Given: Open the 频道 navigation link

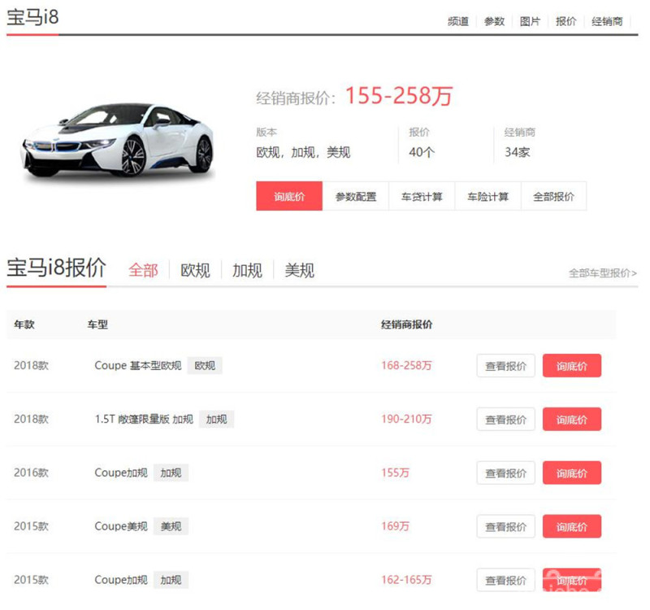Looking at the screenshot, I should click(x=458, y=21).
